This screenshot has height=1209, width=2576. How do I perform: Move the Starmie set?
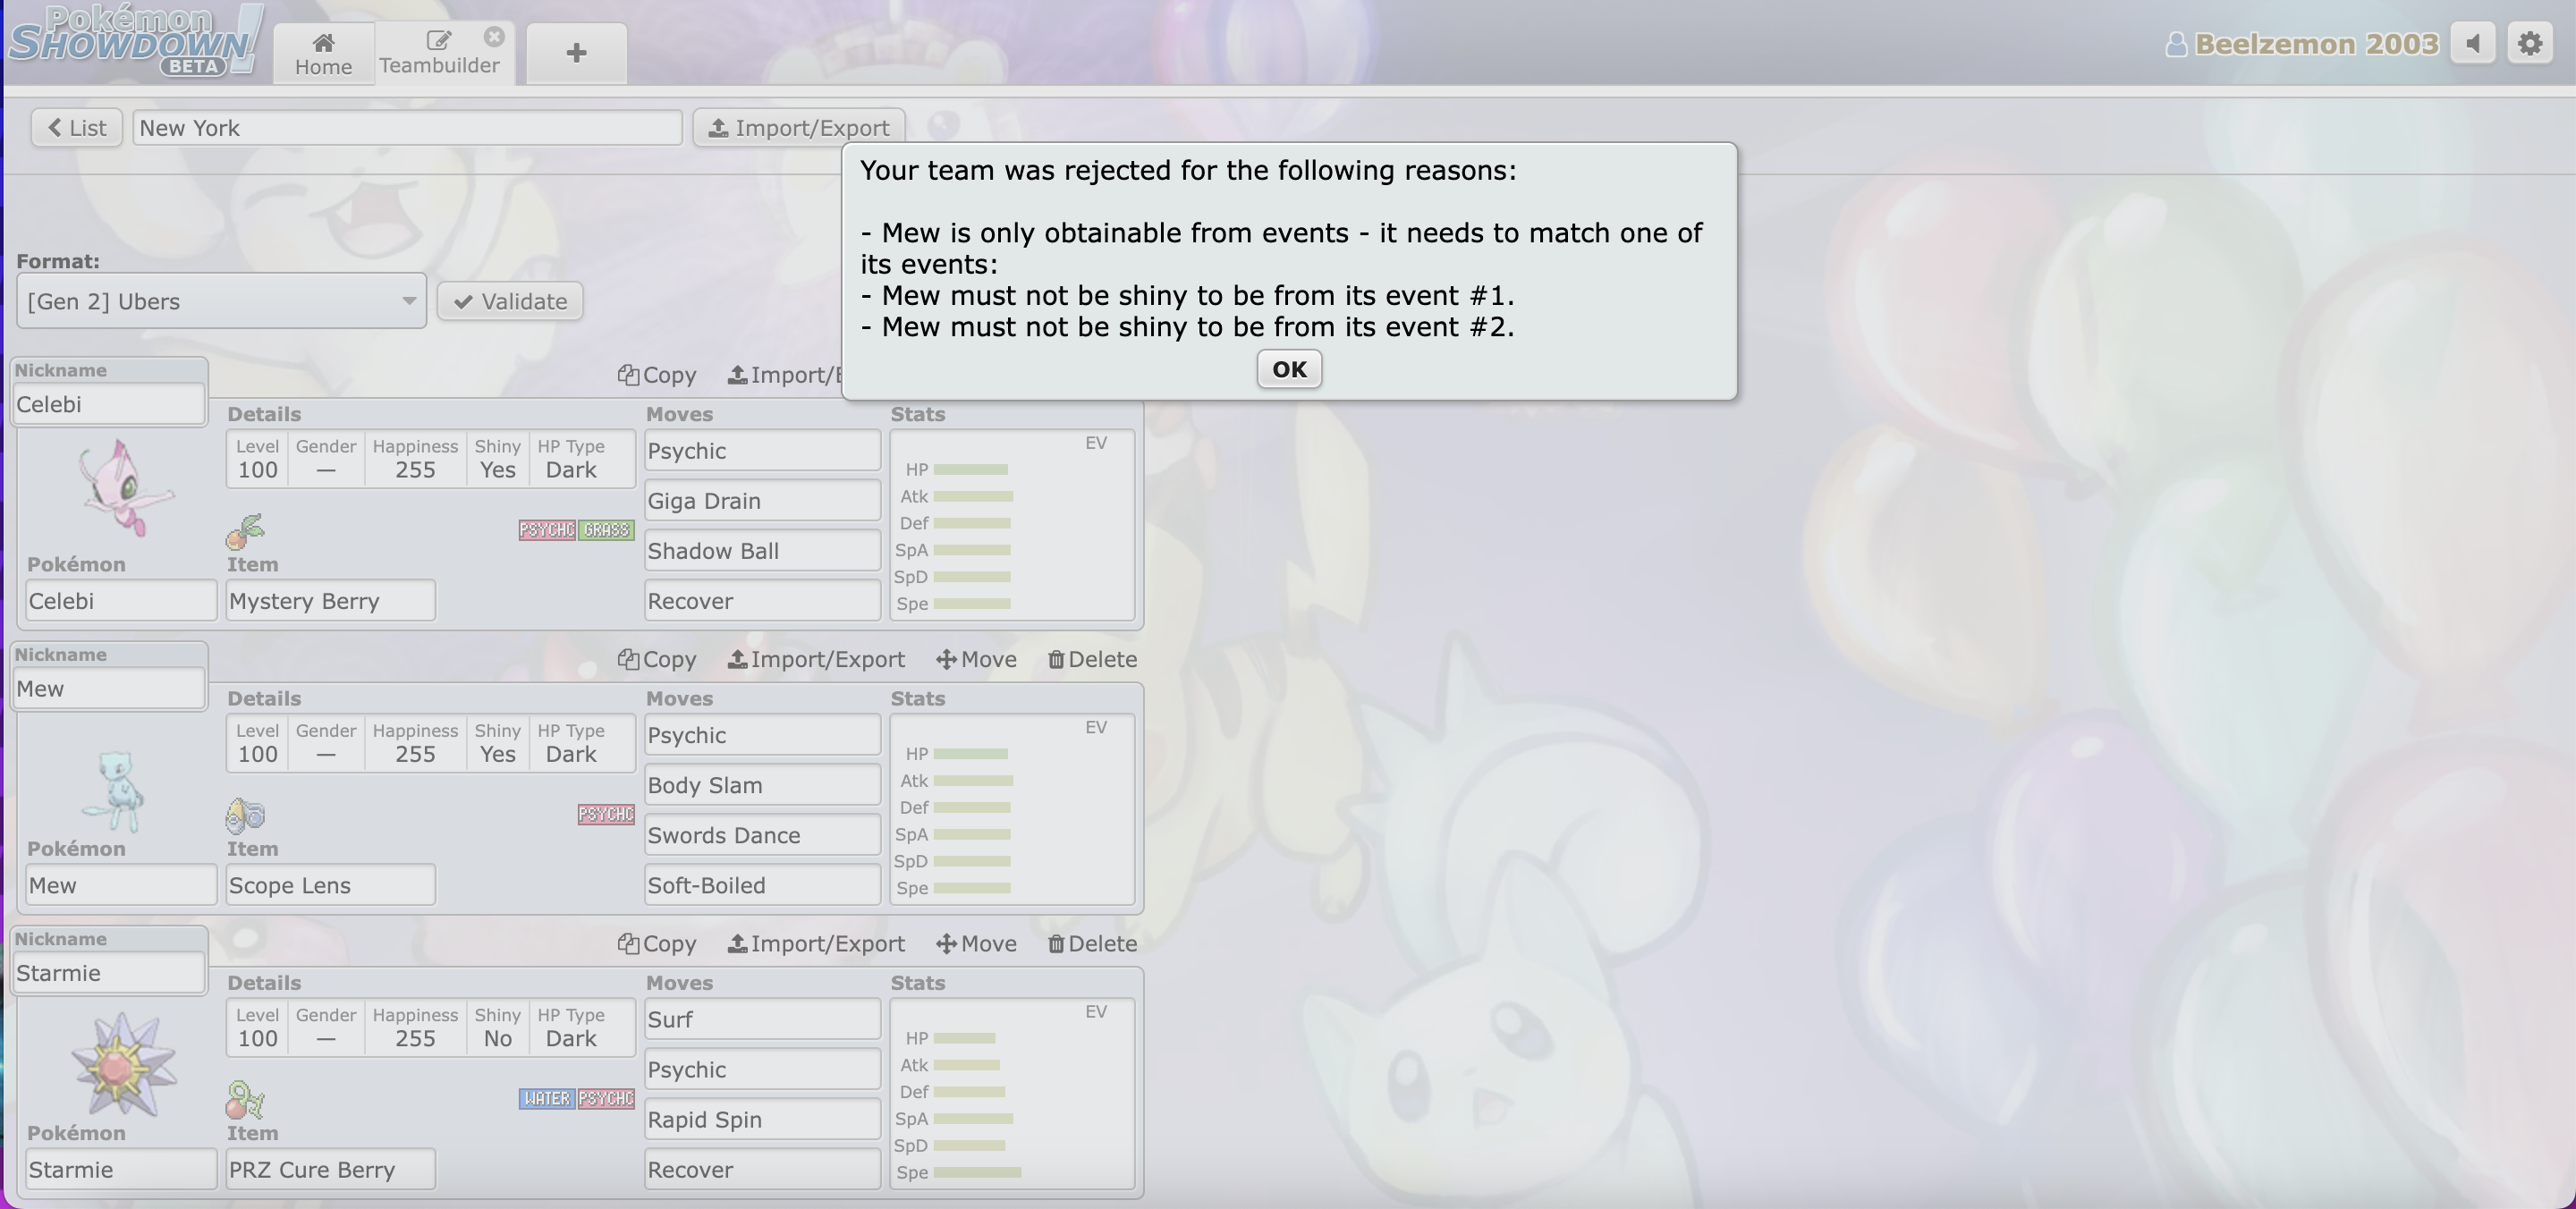tap(976, 943)
